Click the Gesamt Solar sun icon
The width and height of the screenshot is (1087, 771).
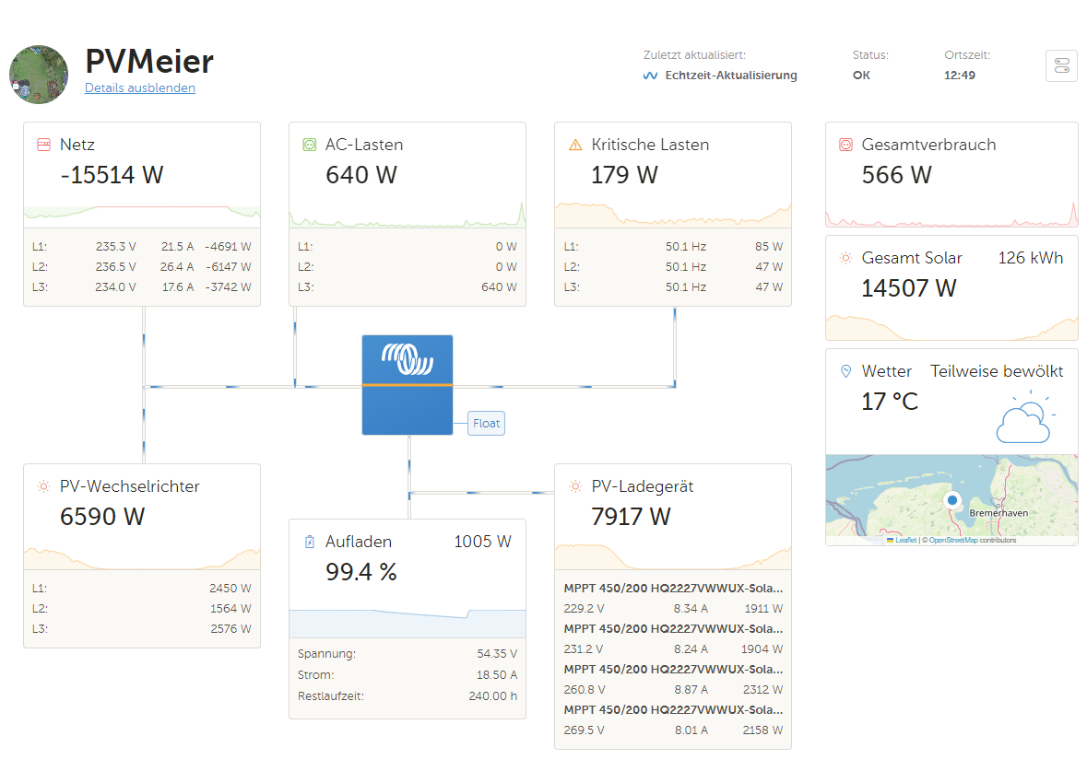845,258
